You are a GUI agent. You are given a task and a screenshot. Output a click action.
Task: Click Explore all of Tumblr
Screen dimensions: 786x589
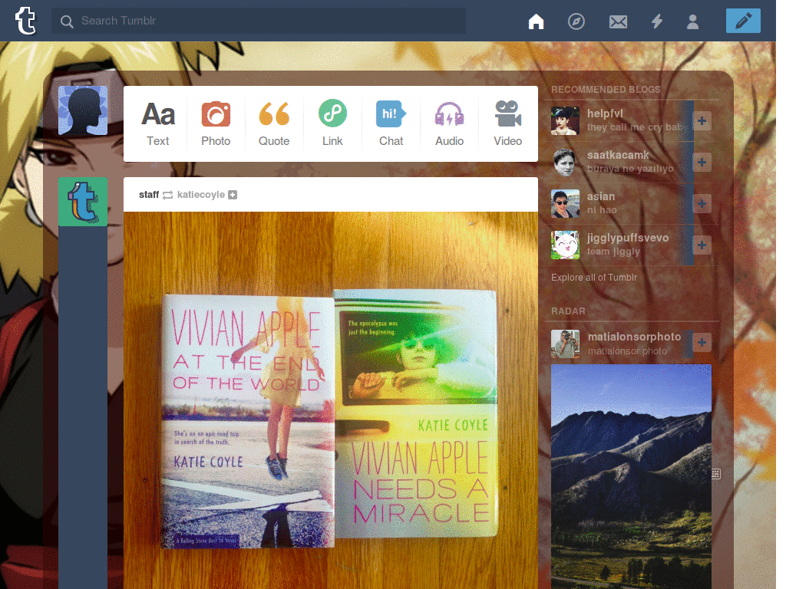(594, 278)
